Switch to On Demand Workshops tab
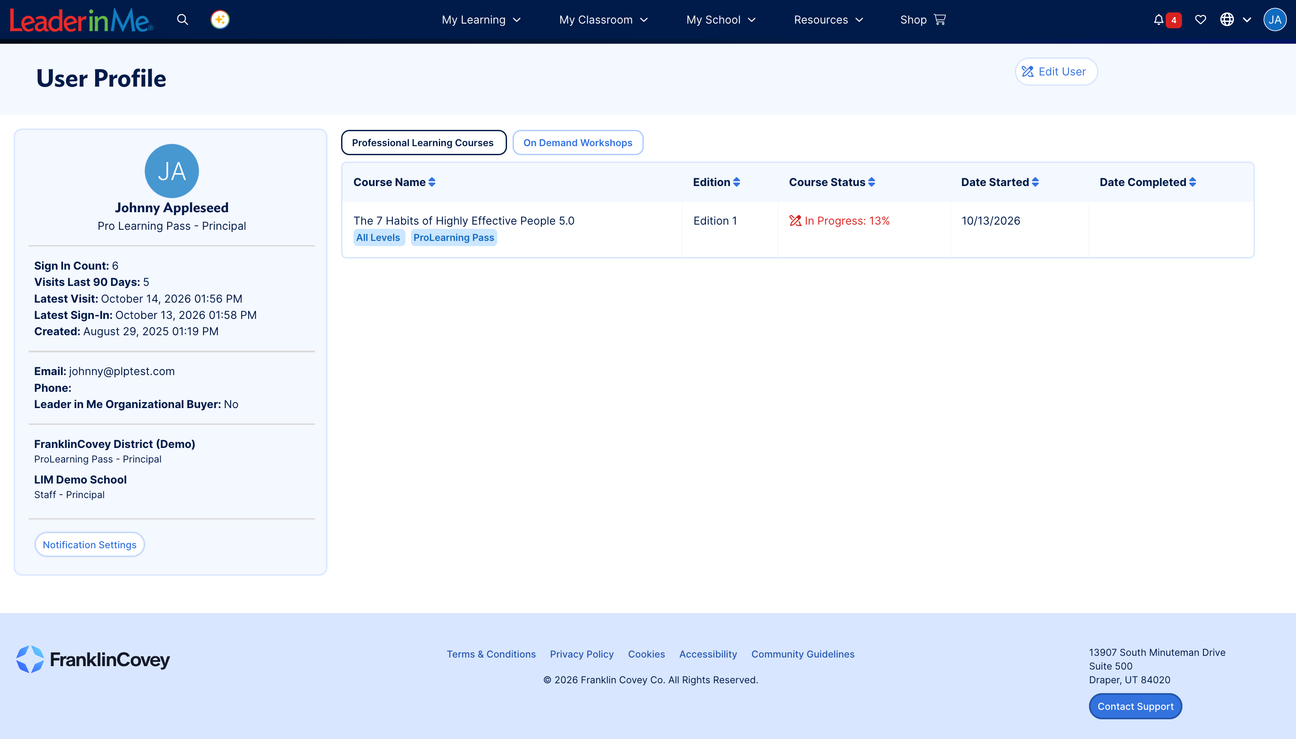Image resolution: width=1296 pixels, height=739 pixels. point(577,143)
